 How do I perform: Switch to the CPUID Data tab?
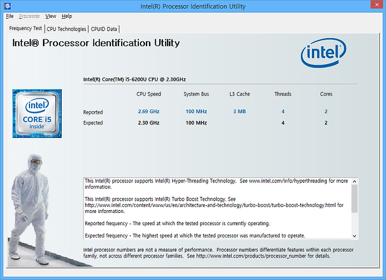click(104, 29)
